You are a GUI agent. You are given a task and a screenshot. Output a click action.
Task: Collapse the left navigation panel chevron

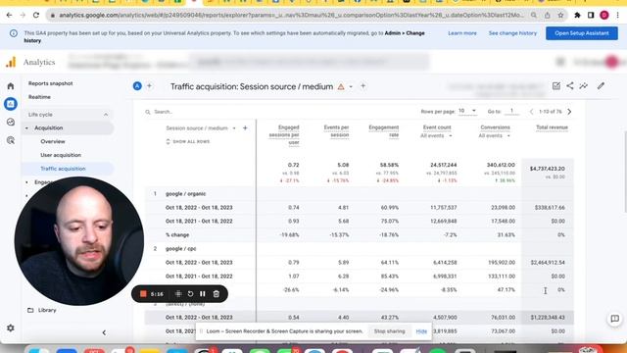pyautogui.click(x=104, y=332)
